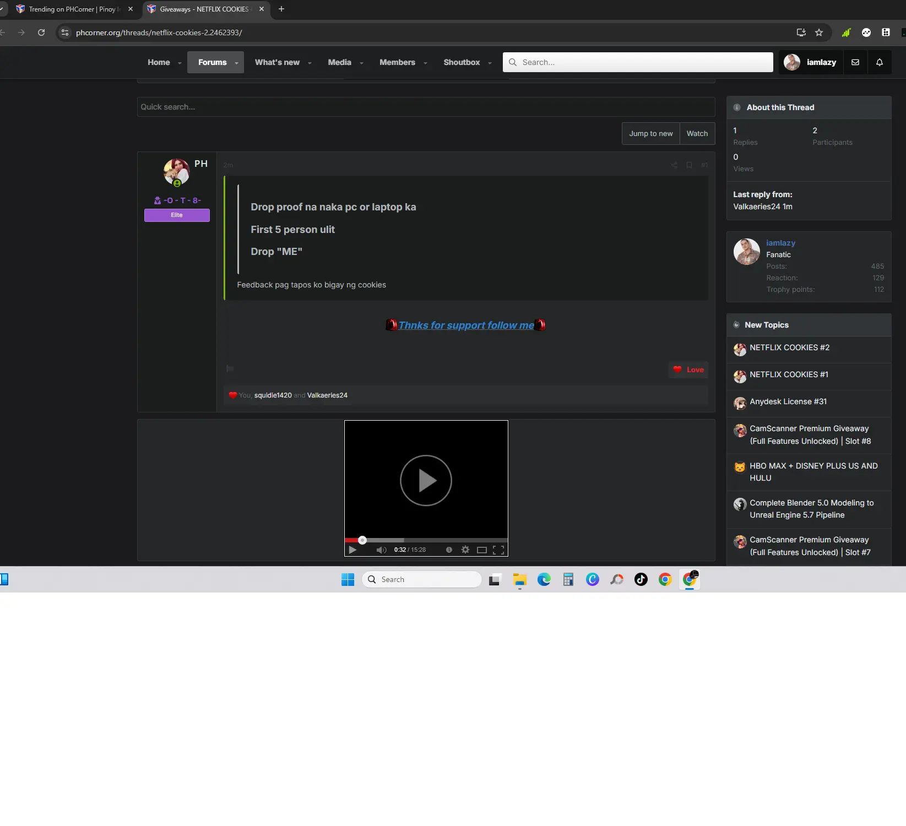This screenshot has width=906, height=826.
Task: Open NETFLIX COOKIES #1 topic
Action: click(x=789, y=374)
